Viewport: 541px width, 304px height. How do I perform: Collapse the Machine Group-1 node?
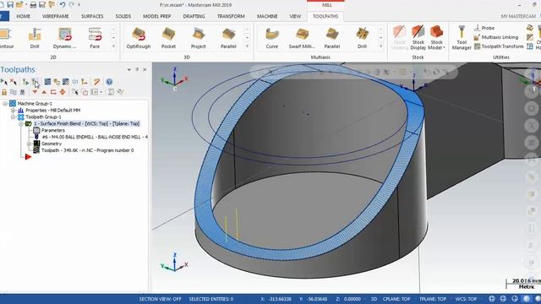click(5, 103)
